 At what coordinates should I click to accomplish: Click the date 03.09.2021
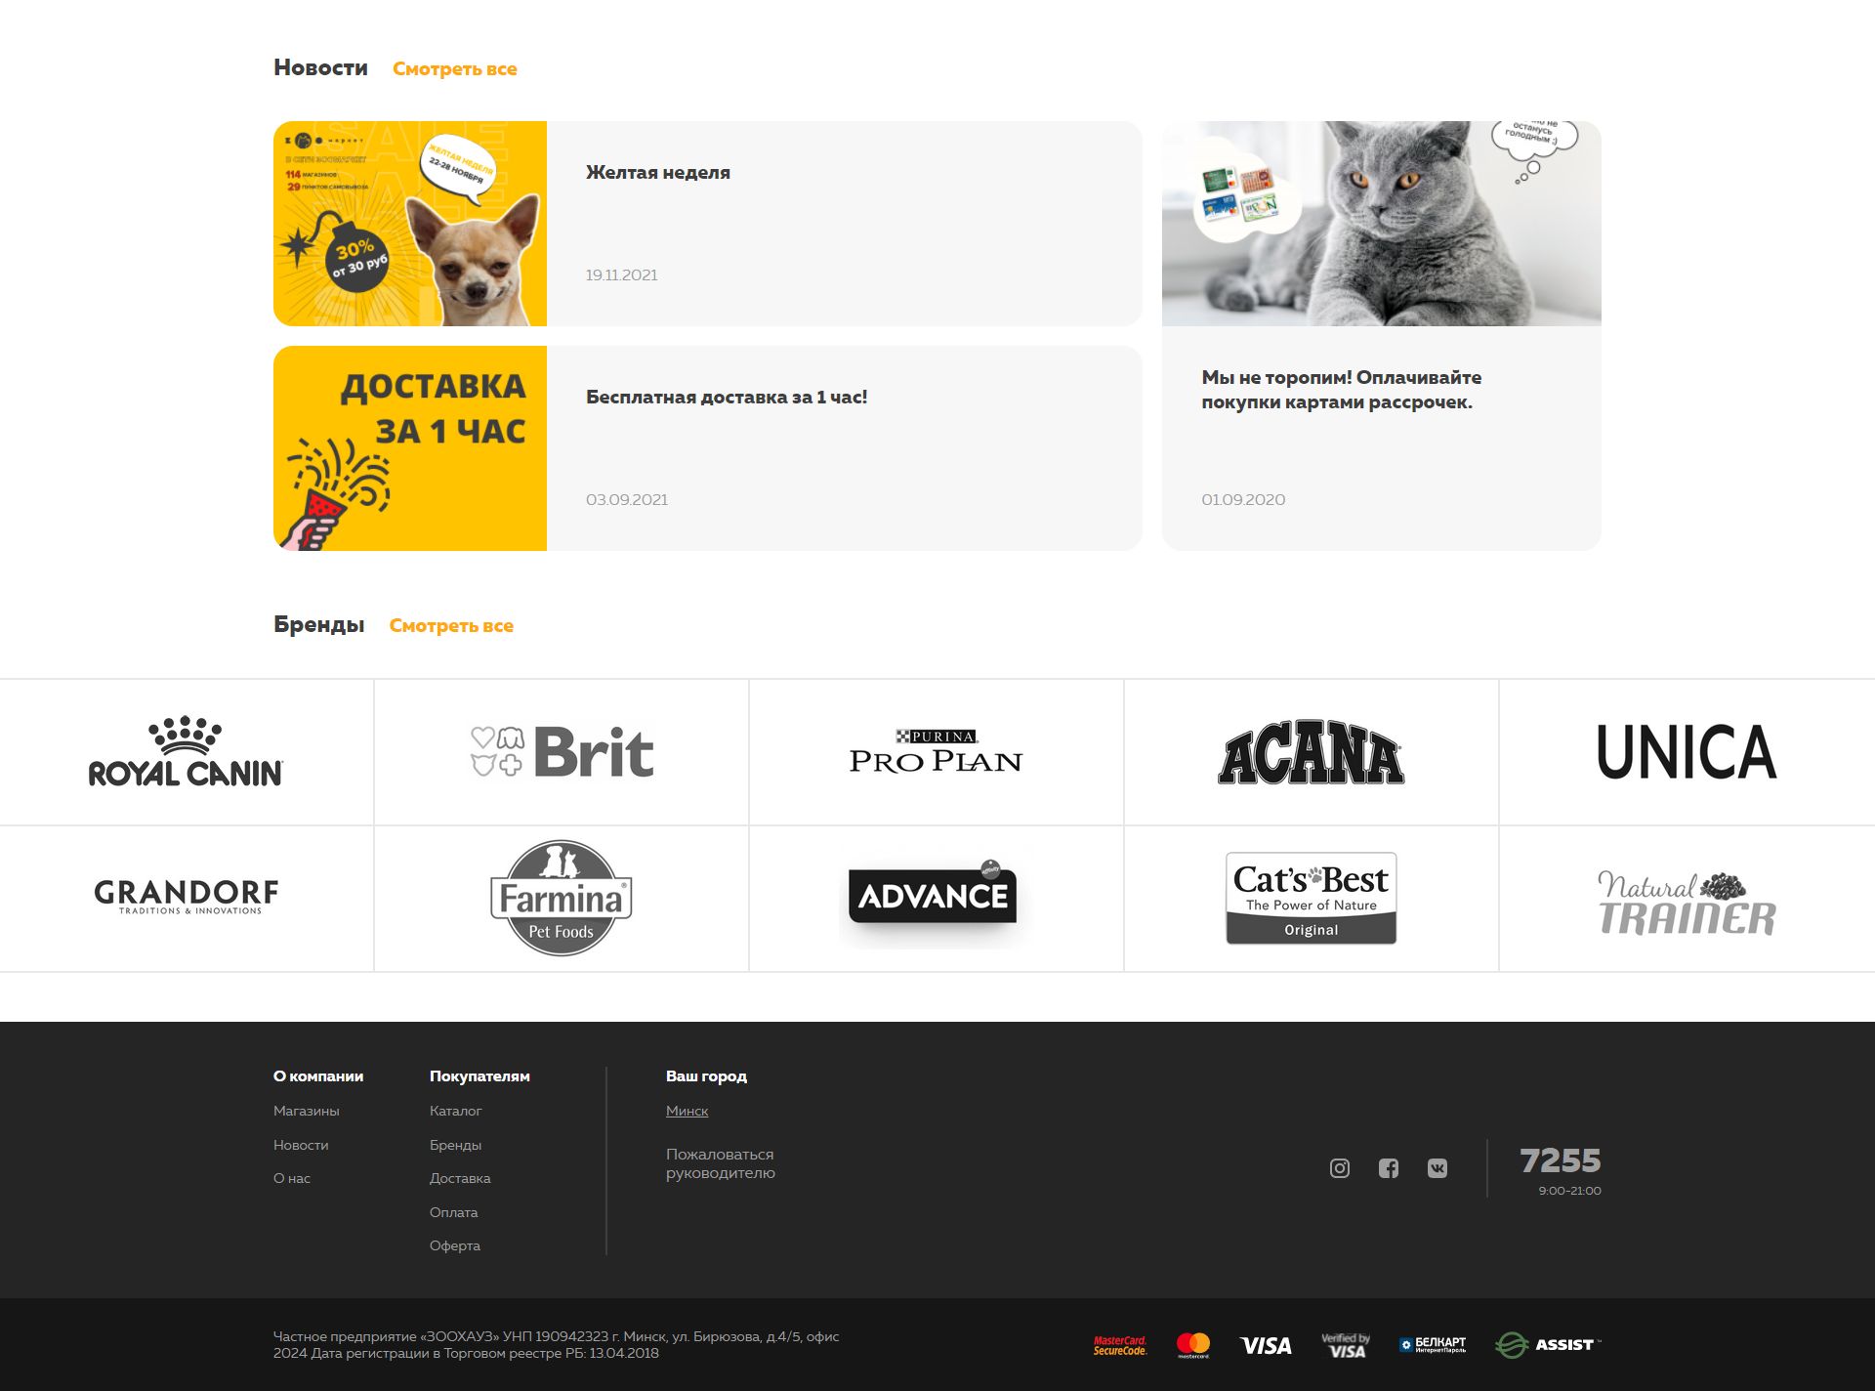627,500
